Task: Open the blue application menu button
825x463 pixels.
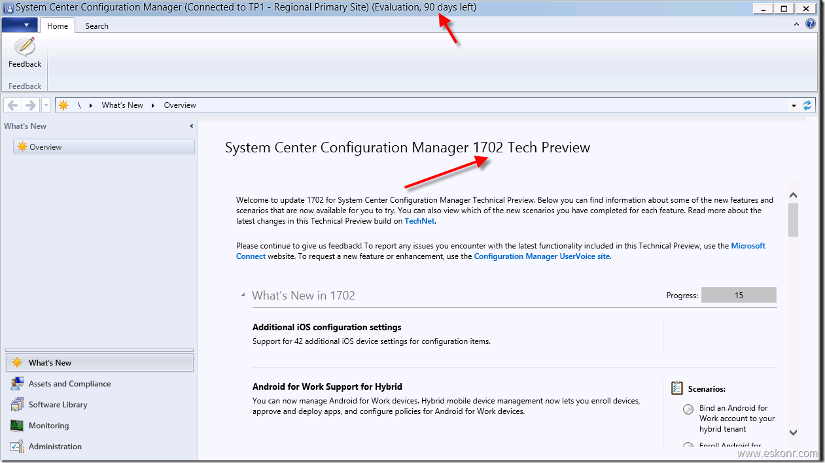Action: point(20,25)
